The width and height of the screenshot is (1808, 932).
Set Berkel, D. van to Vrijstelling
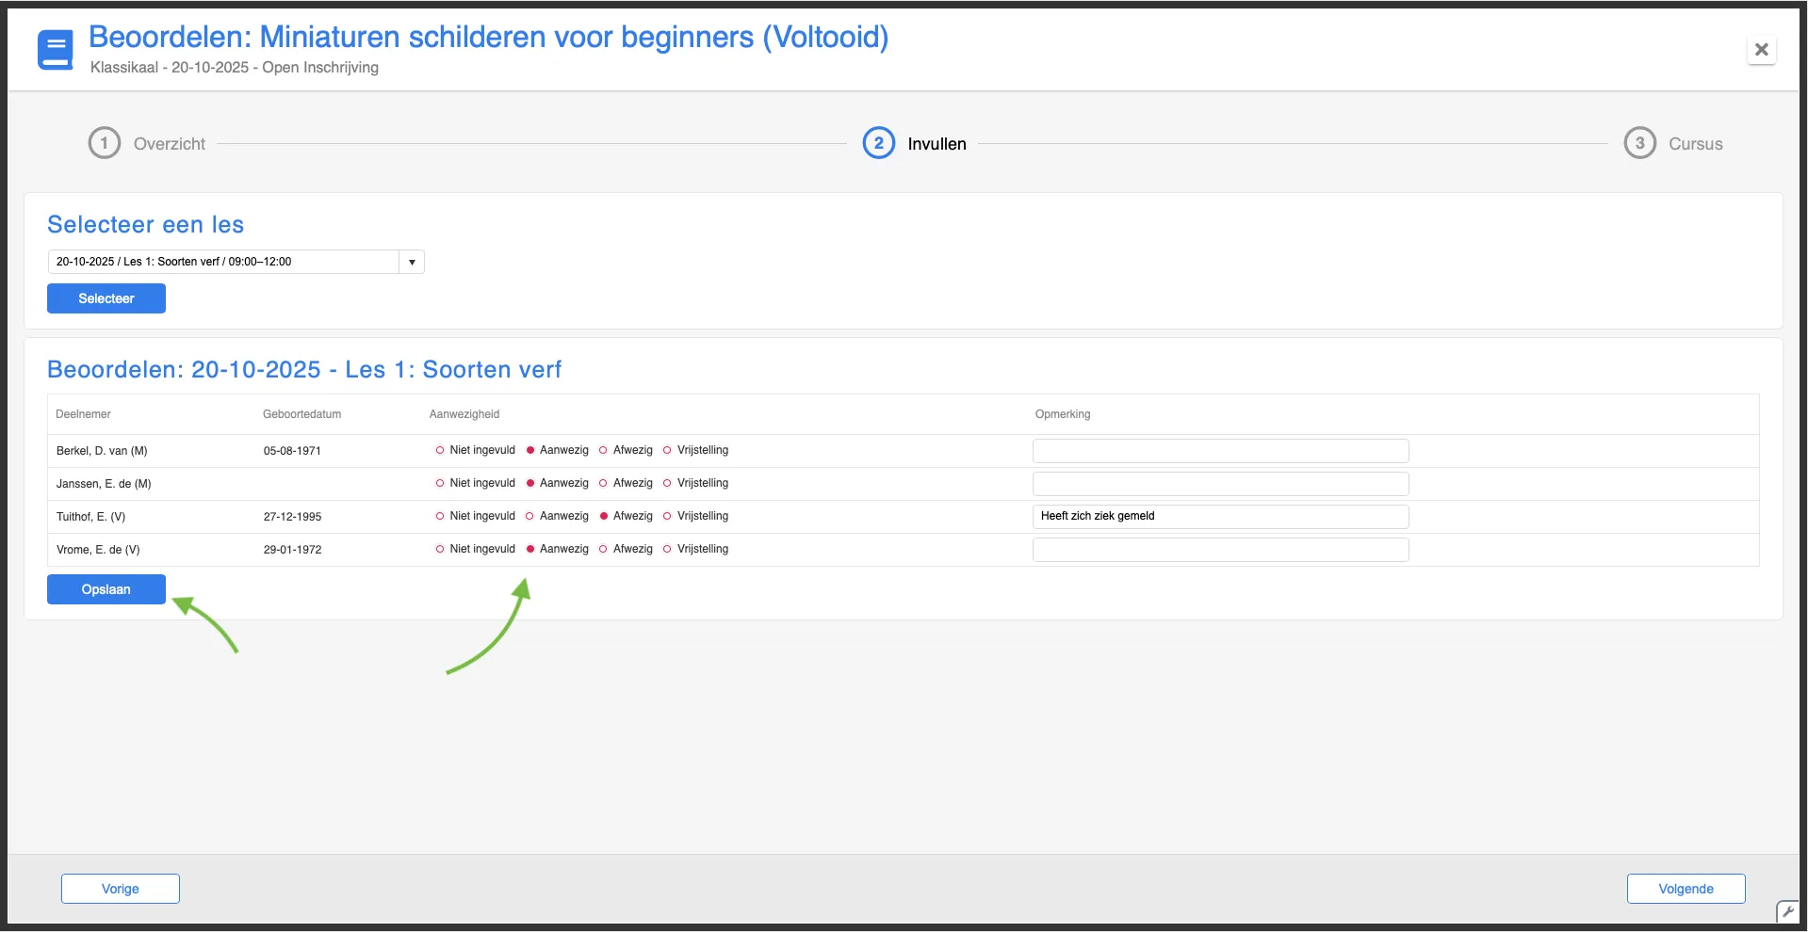tap(667, 450)
